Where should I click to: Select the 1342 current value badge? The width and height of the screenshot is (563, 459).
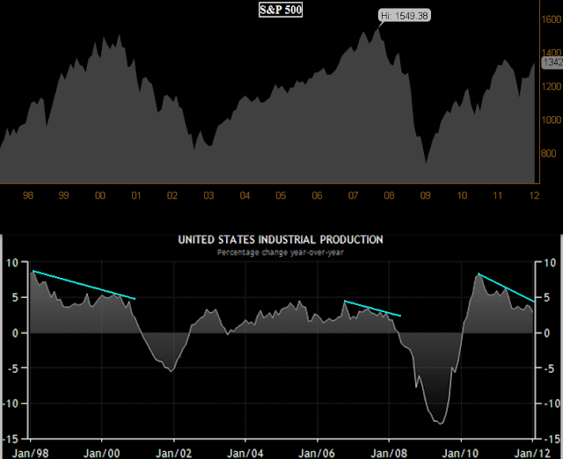click(552, 62)
